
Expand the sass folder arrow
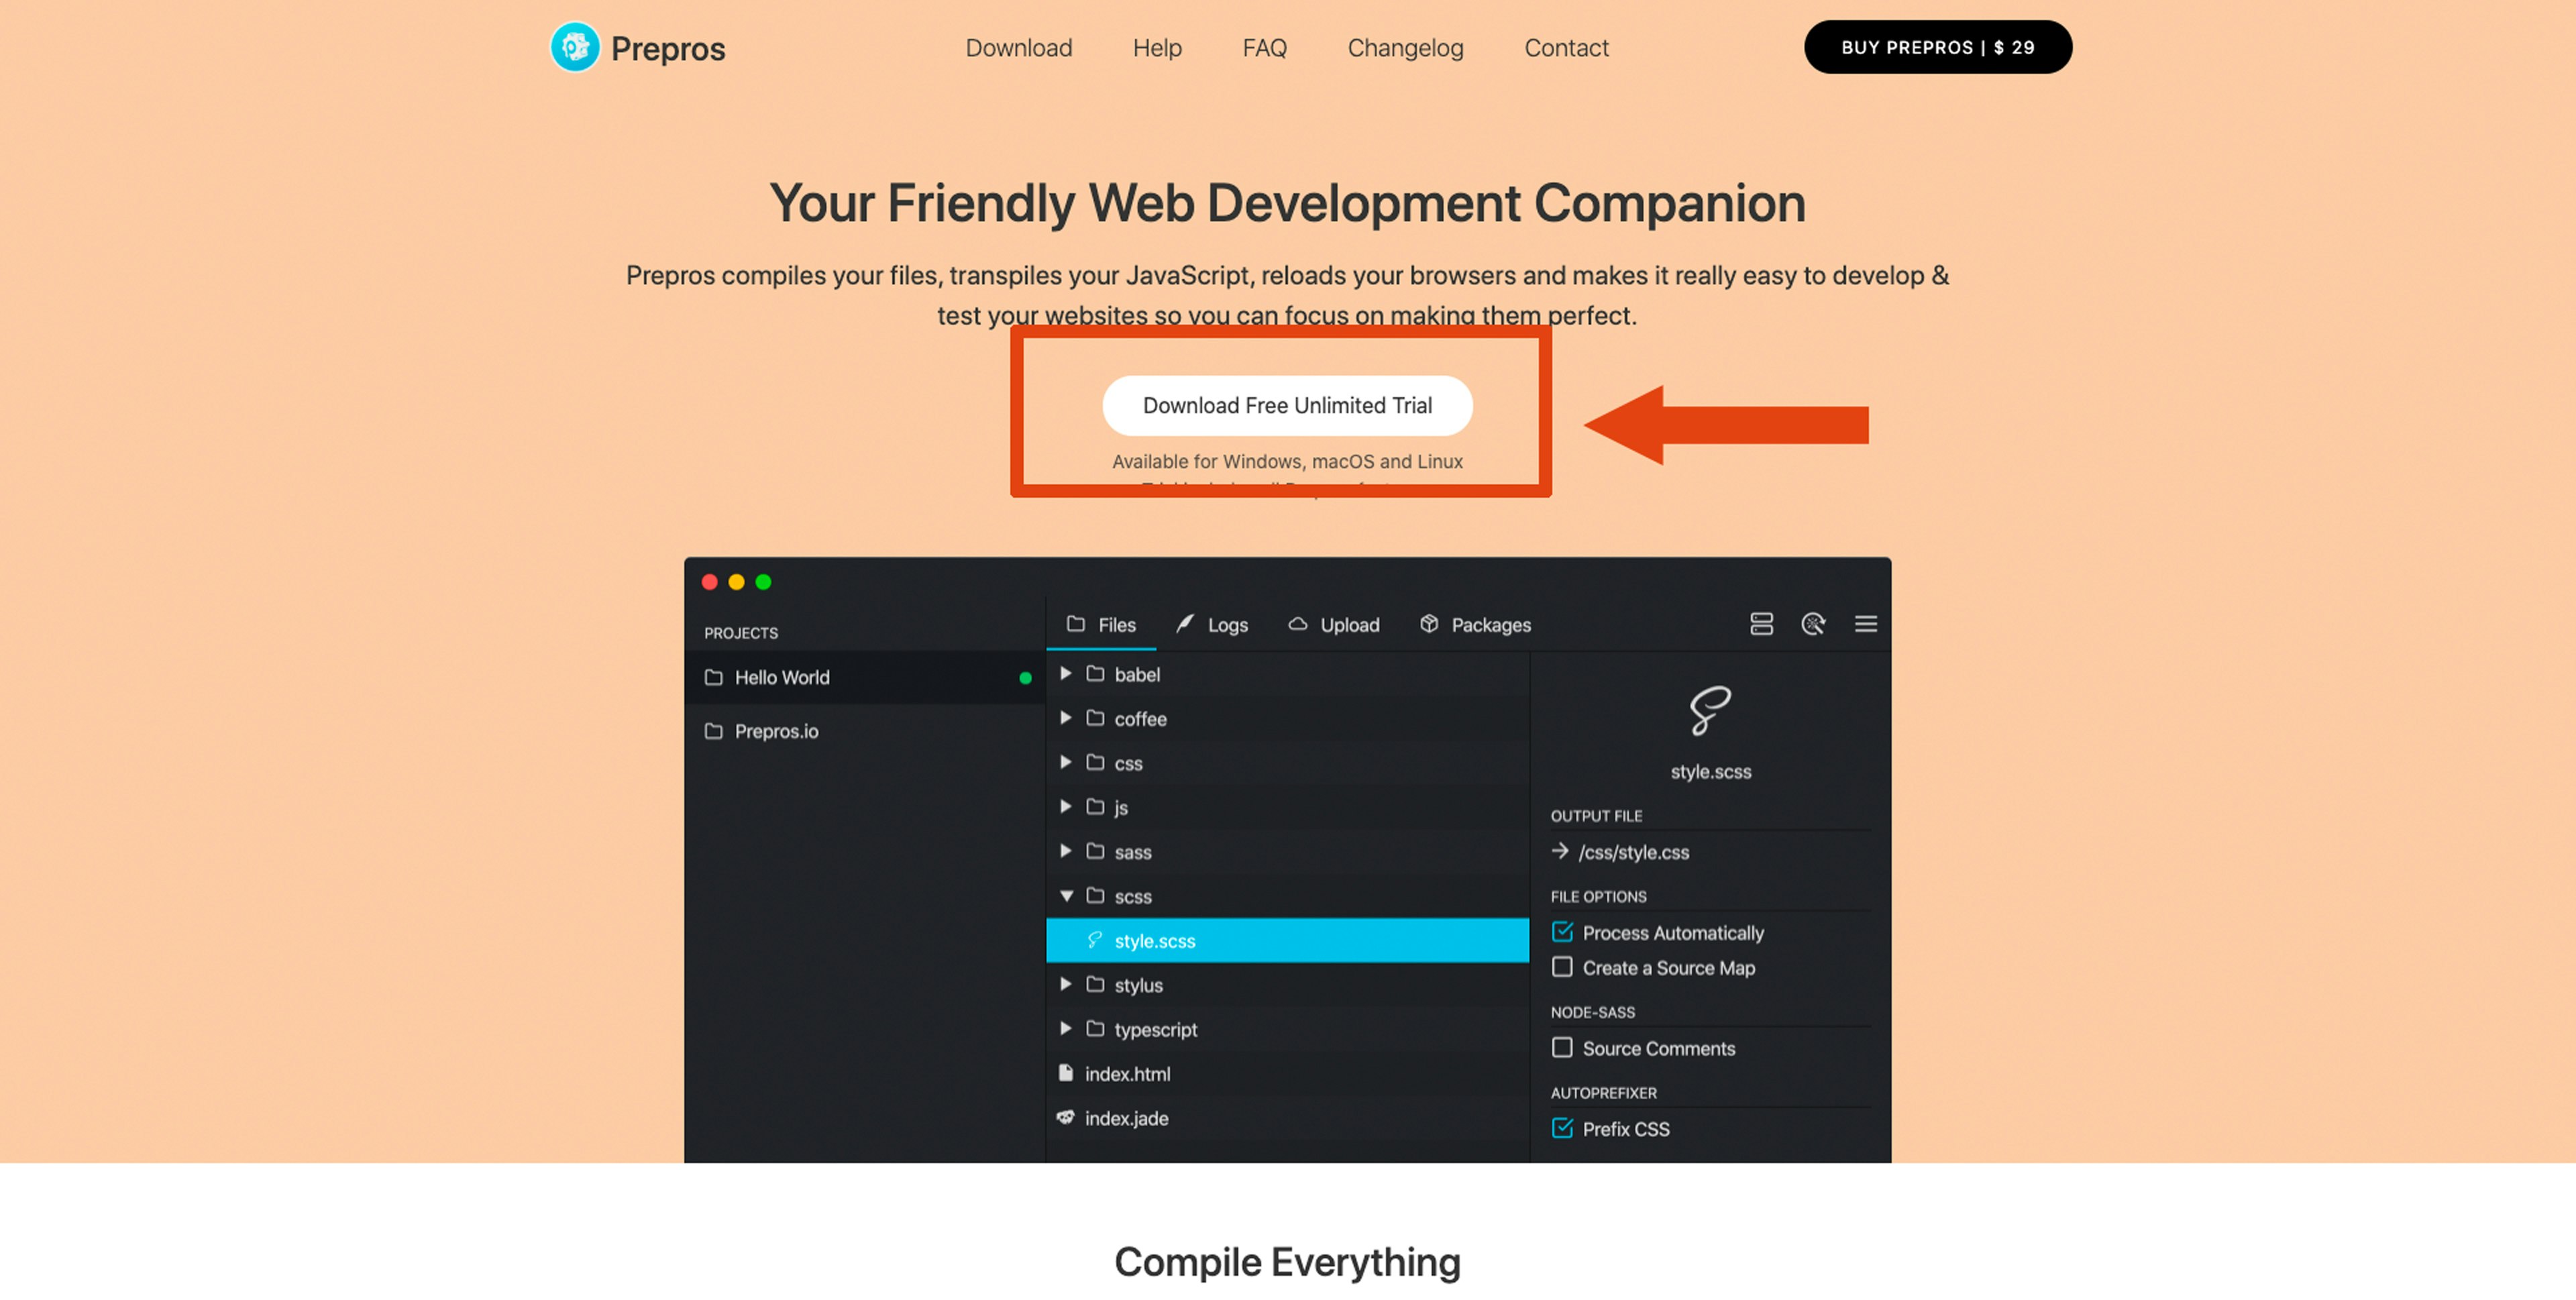1065,851
